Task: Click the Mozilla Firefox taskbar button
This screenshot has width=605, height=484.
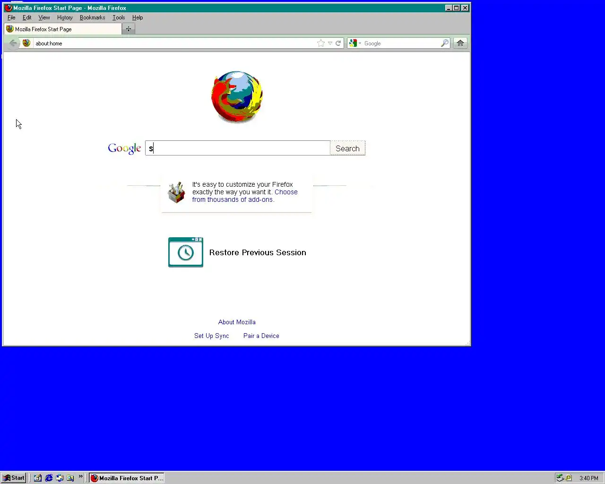Action: [127, 478]
